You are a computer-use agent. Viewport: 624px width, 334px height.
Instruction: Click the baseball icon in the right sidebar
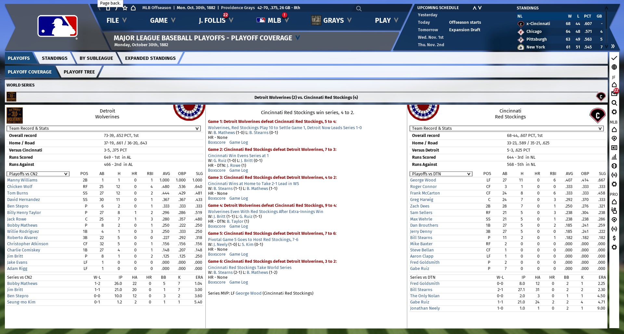click(x=614, y=166)
